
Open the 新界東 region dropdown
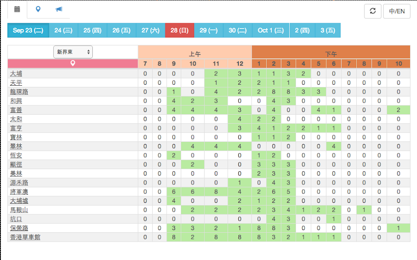tap(73, 52)
